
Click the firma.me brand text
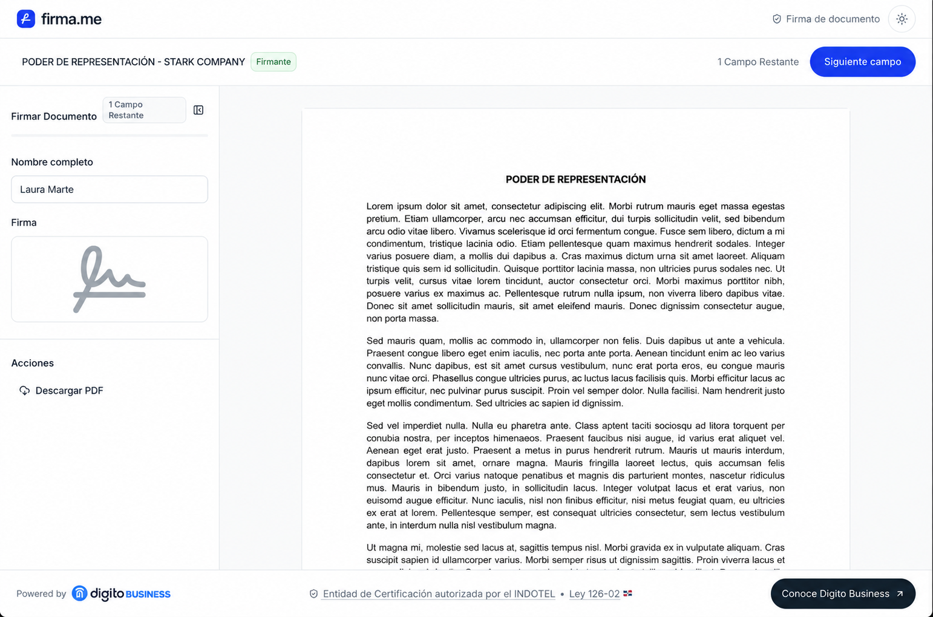click(x=71, y=19)
